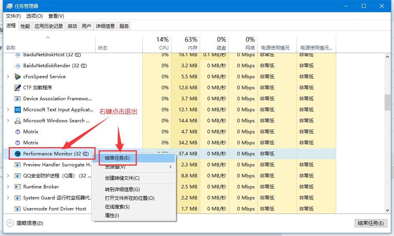Click the 34.2 MB memory value
394x236 pixels.
[188, 143]
